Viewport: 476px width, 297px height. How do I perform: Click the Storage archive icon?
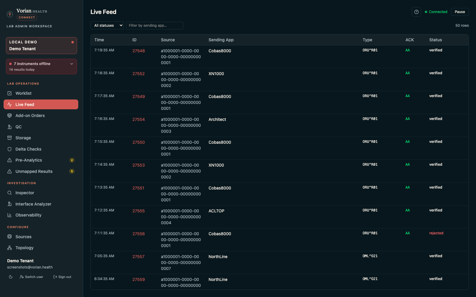(x=10, y=138)
